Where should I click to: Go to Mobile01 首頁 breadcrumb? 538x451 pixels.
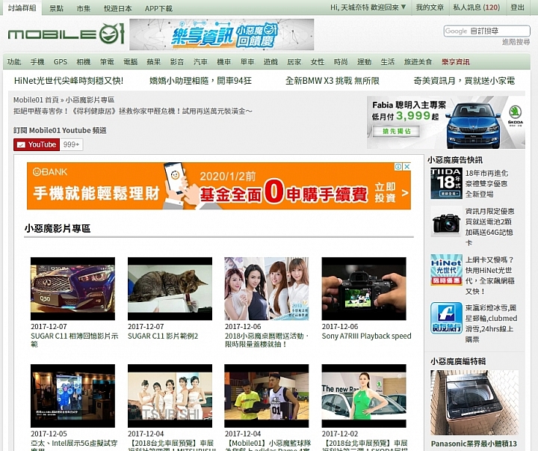click(36, 99)
